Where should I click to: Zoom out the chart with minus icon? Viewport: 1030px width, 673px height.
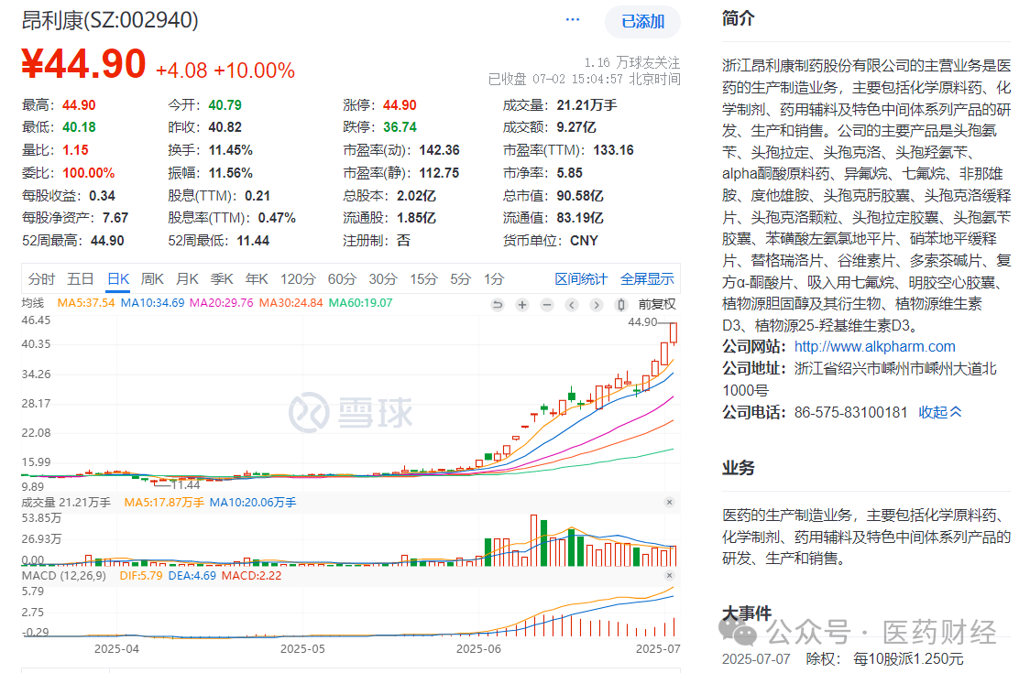pos(547,305)
